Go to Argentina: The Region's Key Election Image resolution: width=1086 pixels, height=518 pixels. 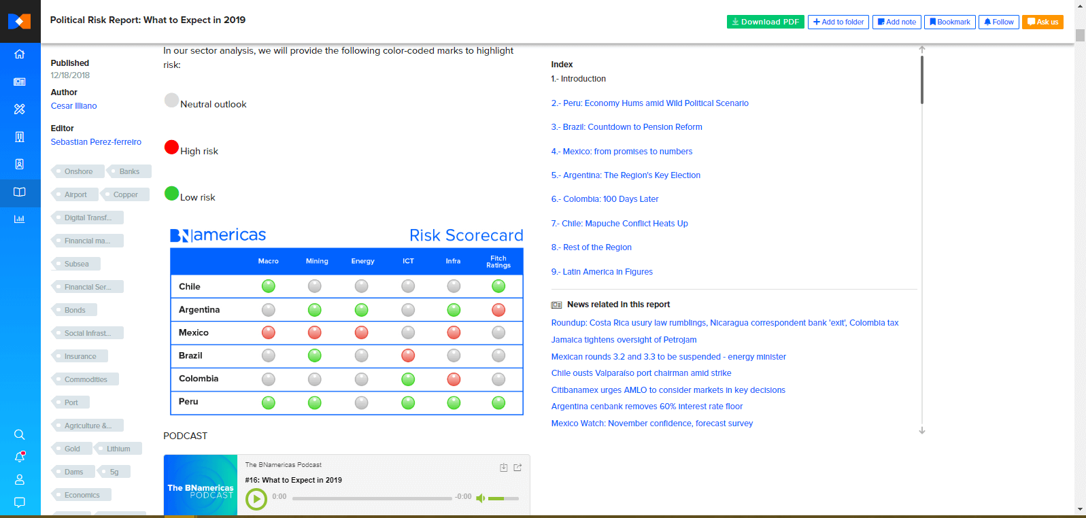626,175
